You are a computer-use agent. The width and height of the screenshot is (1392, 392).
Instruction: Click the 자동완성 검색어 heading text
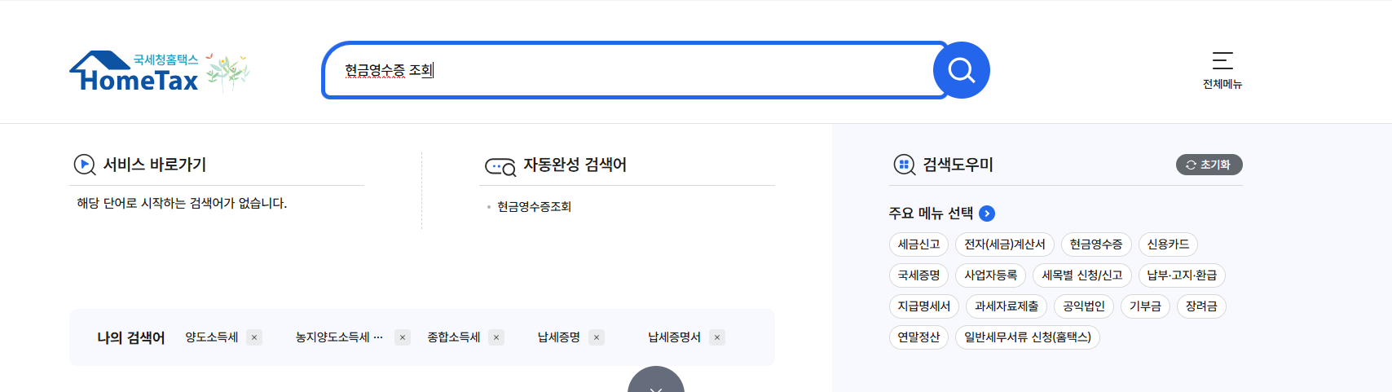point(575,165)
